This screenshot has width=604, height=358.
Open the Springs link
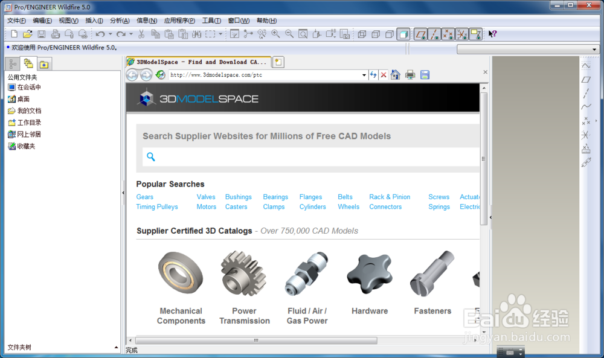439,206
